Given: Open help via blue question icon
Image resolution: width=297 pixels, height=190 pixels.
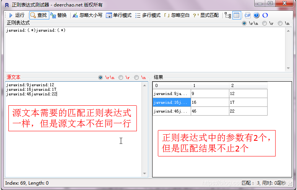Looking at the screenshot, I should point(256,15).
